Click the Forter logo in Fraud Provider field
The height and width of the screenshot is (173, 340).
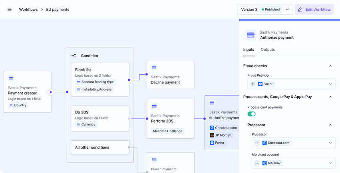point(260,84)
